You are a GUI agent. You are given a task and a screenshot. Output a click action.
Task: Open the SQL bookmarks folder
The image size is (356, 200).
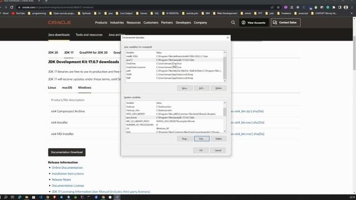pos(155,13)
